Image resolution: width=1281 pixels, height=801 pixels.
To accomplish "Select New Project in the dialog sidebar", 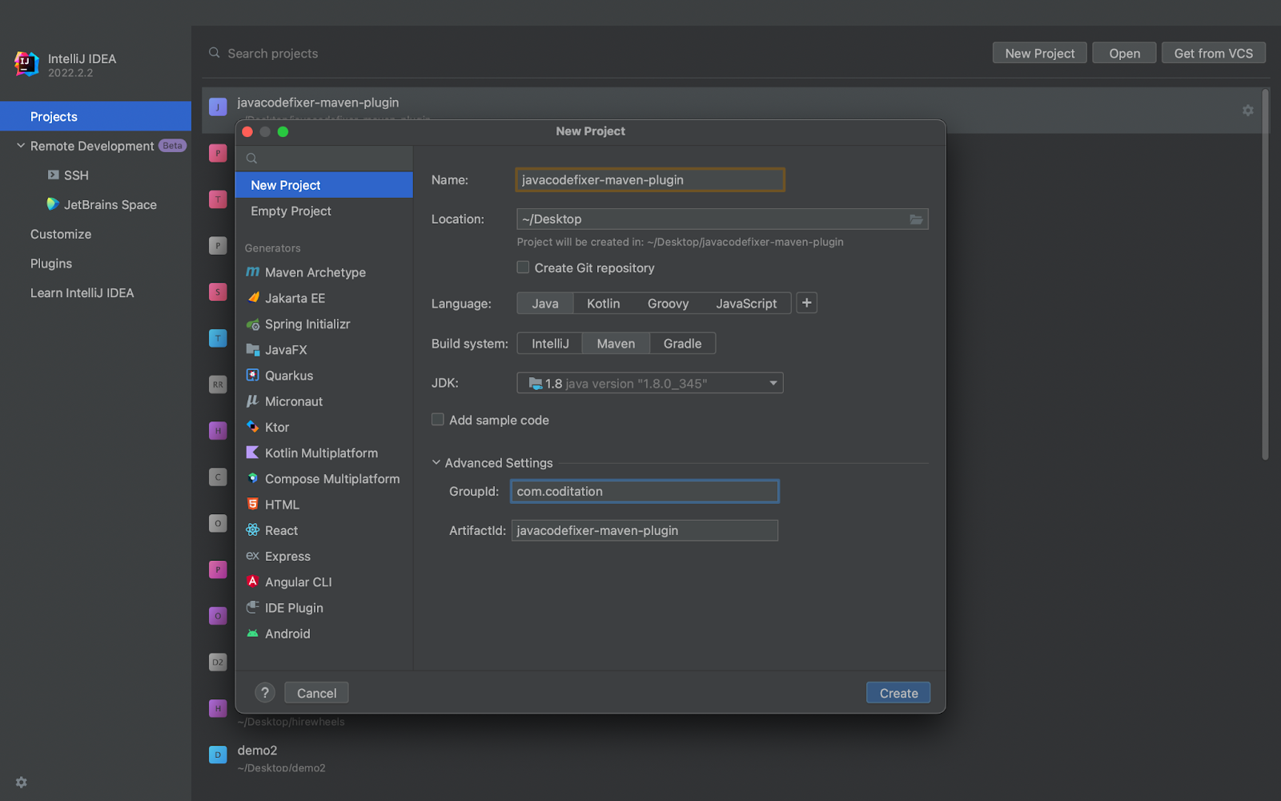I will tap(324, 185).
